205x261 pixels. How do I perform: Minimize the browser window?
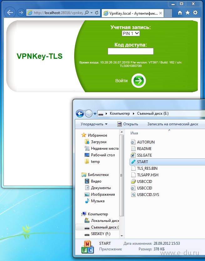tap(173, 4)
